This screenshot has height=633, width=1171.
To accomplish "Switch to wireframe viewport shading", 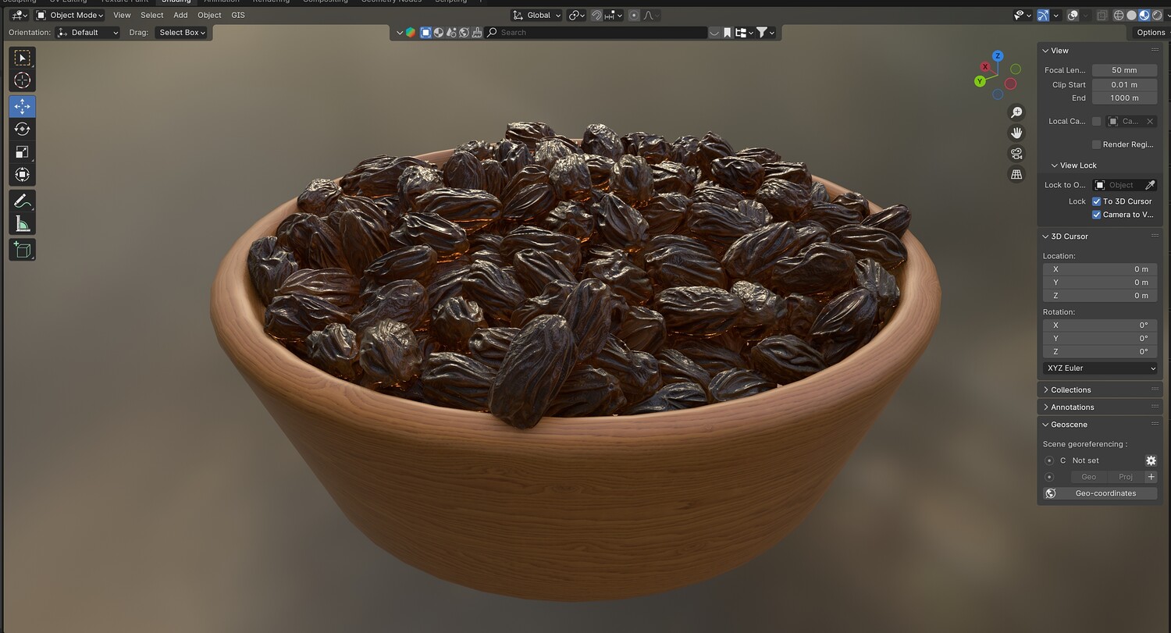I will click(1119, 15).
